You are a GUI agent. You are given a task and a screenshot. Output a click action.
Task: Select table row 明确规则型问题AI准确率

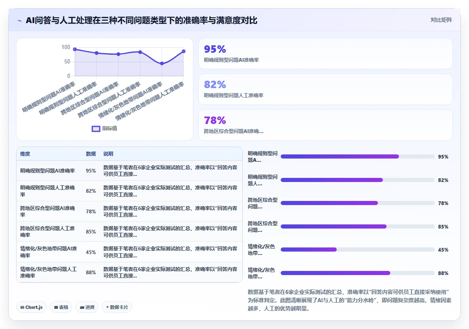129,170
